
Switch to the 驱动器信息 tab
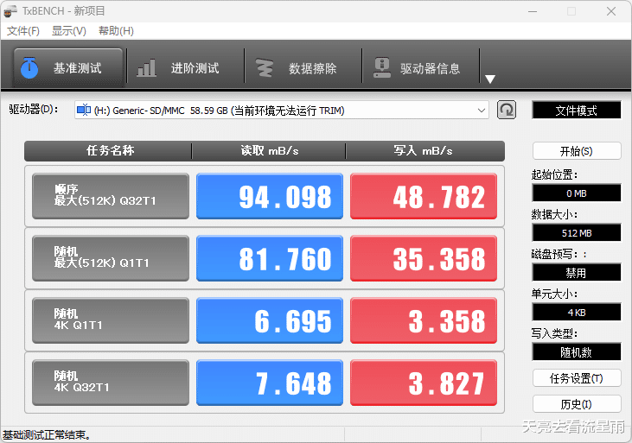421,67
